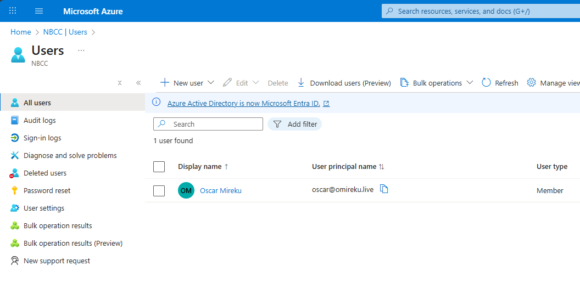Screen dimensions: 580x294
Task: Click the Add filter button
Action: tap(295, 124)
